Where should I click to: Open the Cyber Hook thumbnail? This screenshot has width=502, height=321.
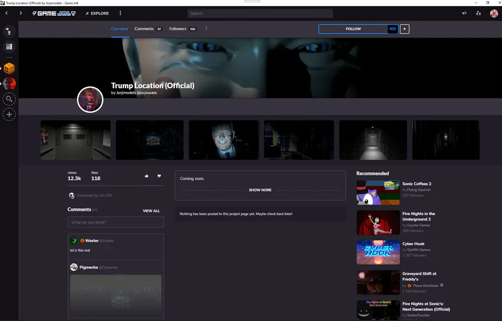coord(378,252)
